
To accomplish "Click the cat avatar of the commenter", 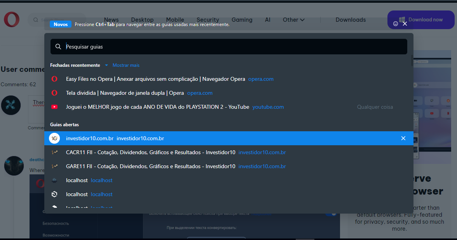I will [14, 166].
